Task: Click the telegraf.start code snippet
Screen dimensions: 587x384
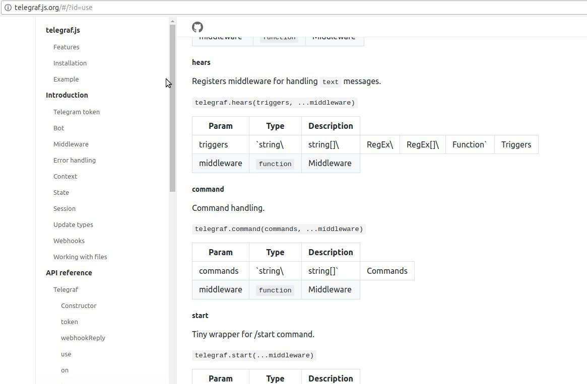Action: coord(254,355)
